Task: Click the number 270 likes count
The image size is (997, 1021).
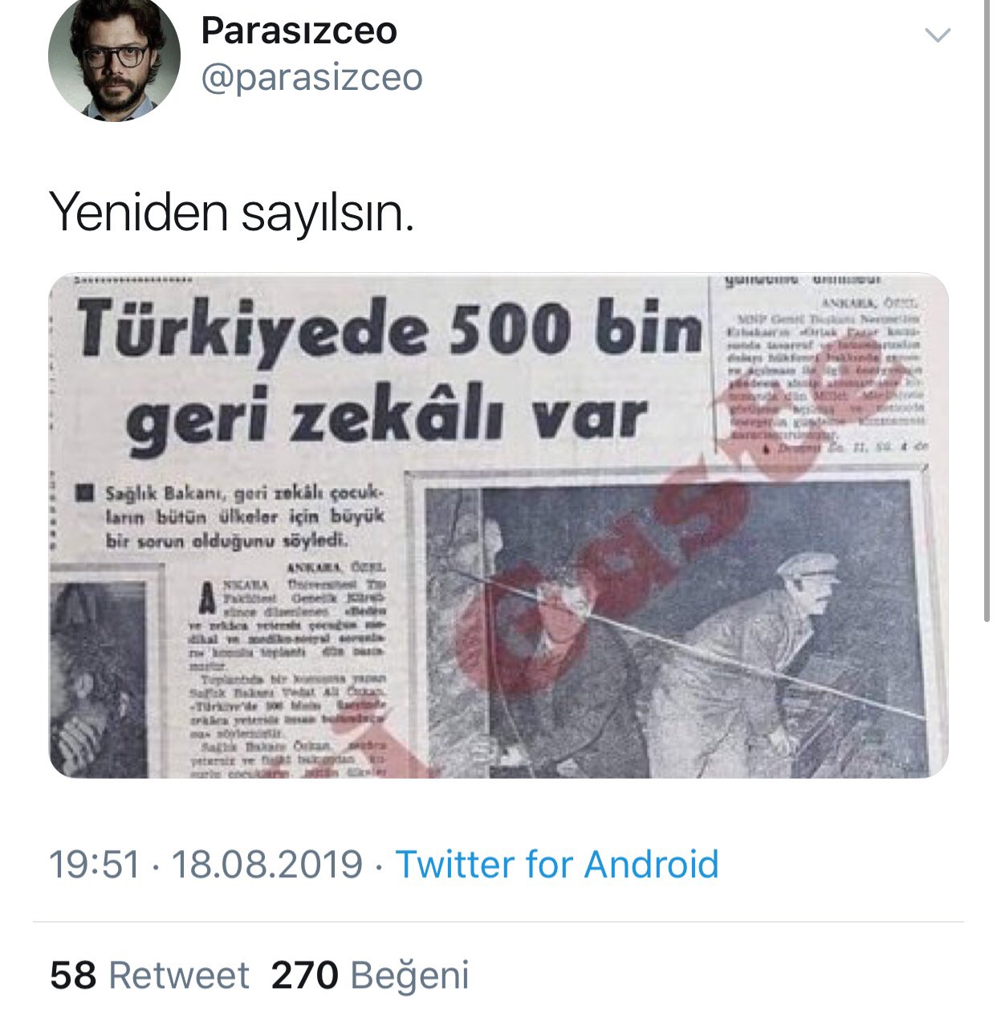Action: [305, 975]
